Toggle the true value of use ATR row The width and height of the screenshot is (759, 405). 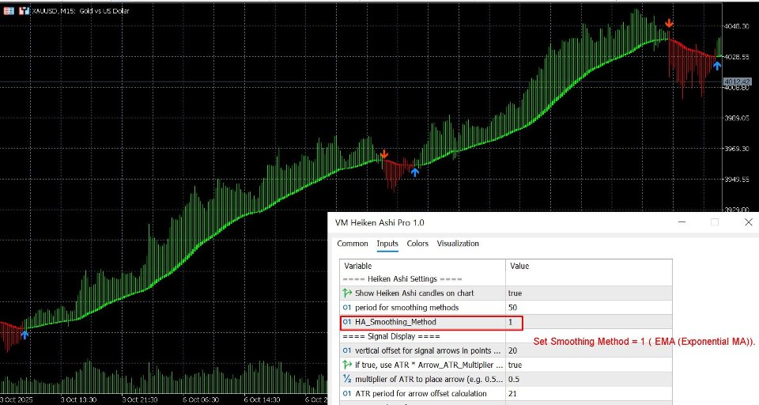coord(515,365)
